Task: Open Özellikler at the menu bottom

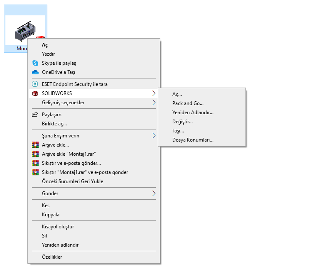Action: [52, 257]
